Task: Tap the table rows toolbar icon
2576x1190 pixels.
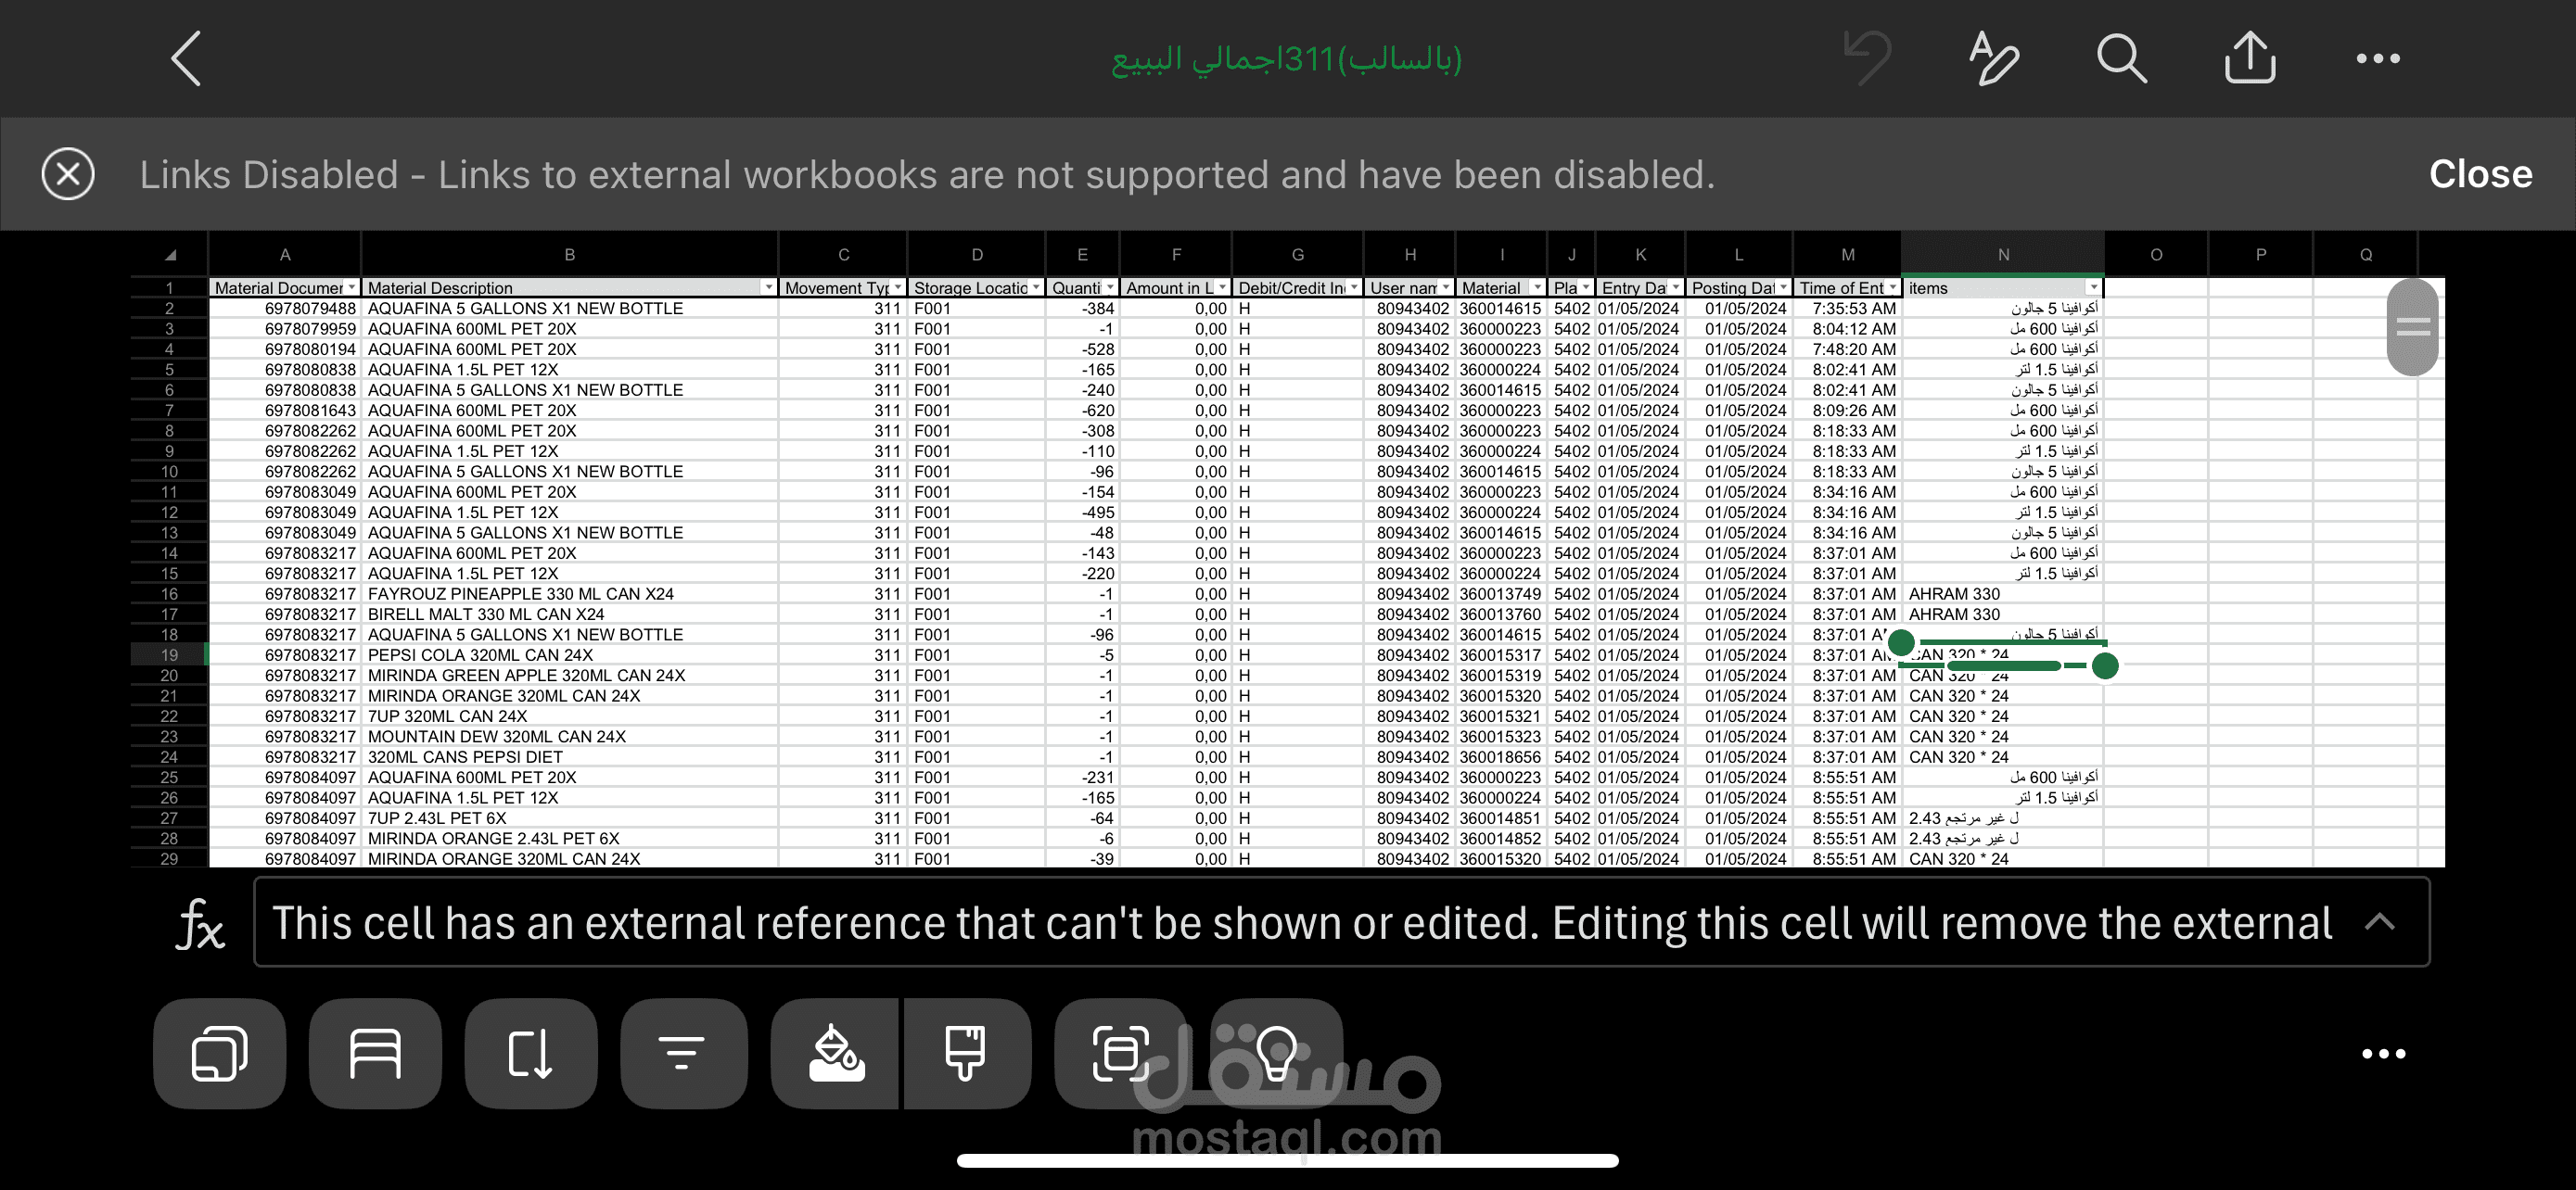Action: coord(375,1053)
